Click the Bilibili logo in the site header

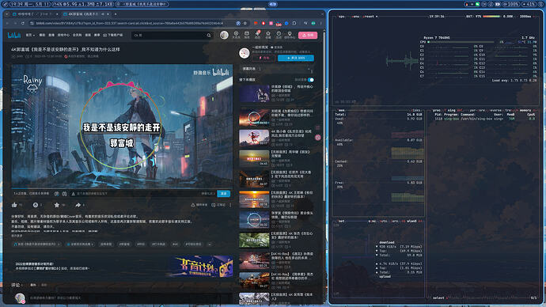point(14,35)
